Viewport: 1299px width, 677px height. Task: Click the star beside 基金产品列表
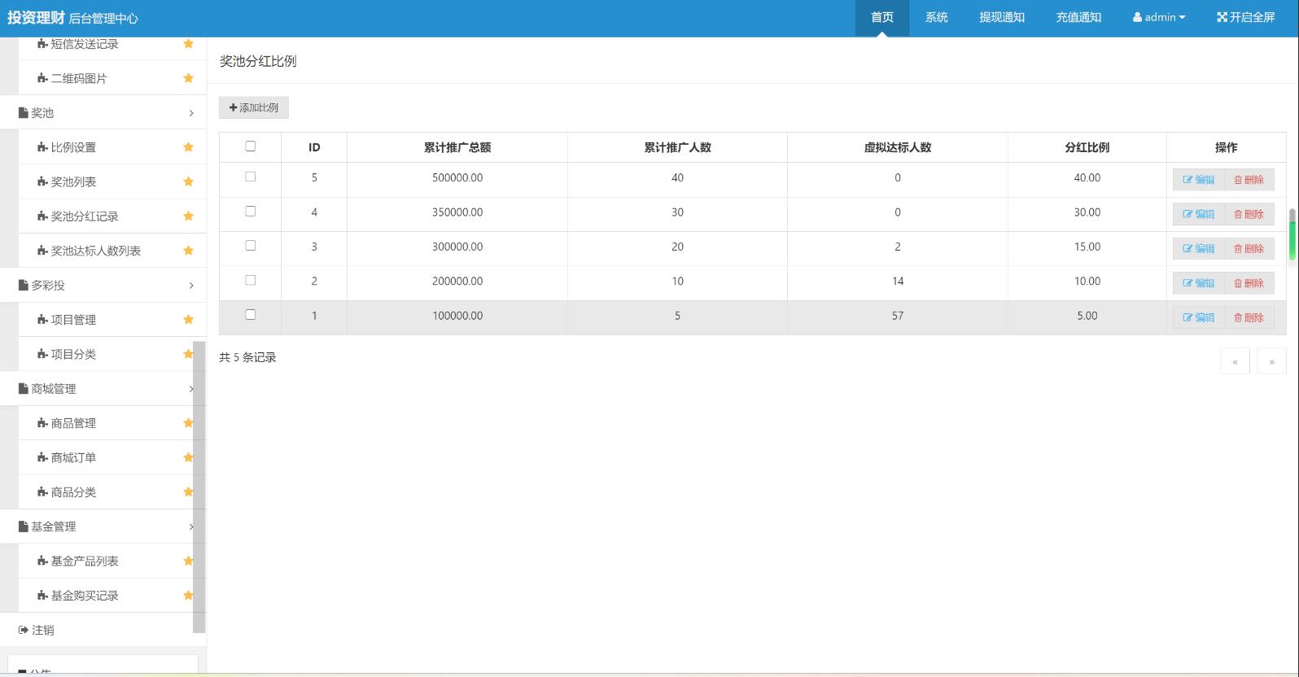188,561
